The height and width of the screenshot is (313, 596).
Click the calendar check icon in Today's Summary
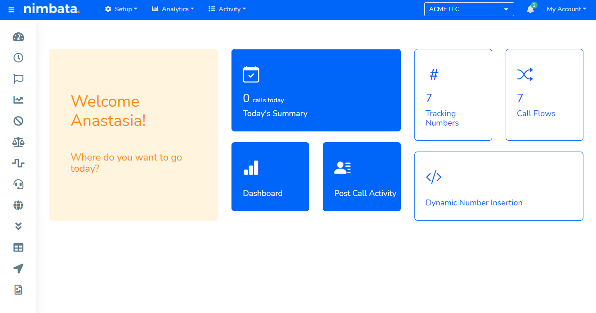251,74
